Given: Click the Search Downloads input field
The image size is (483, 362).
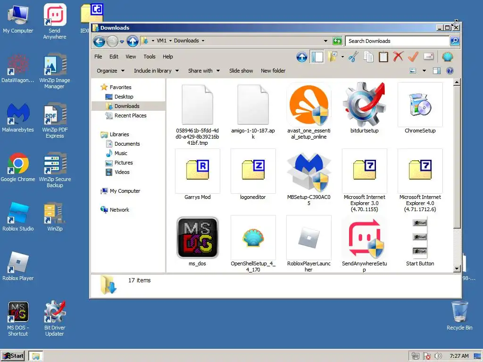Looking at the screenshot, I should (x=397, y=41).
